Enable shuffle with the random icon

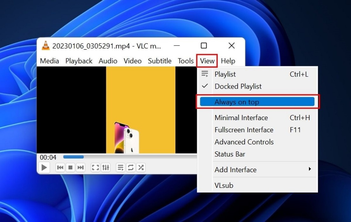[141, 167]
